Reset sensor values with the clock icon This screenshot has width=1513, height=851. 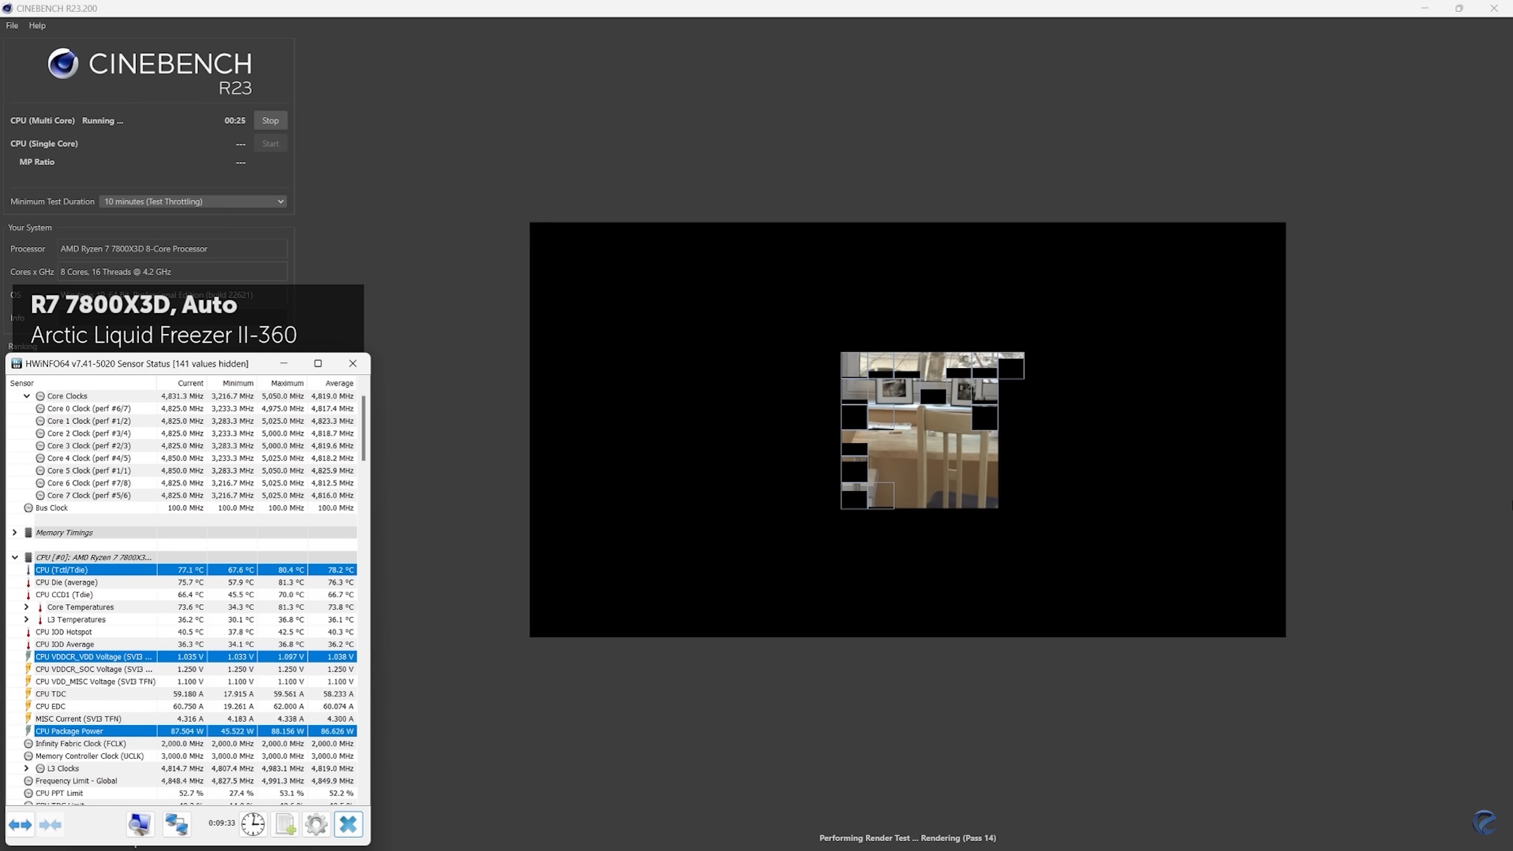(x=253, y=824)
